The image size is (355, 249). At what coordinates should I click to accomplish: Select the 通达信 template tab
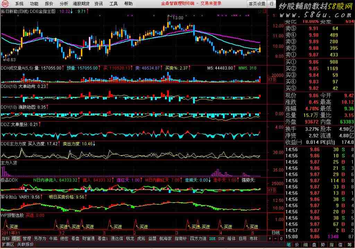[117, 239]
